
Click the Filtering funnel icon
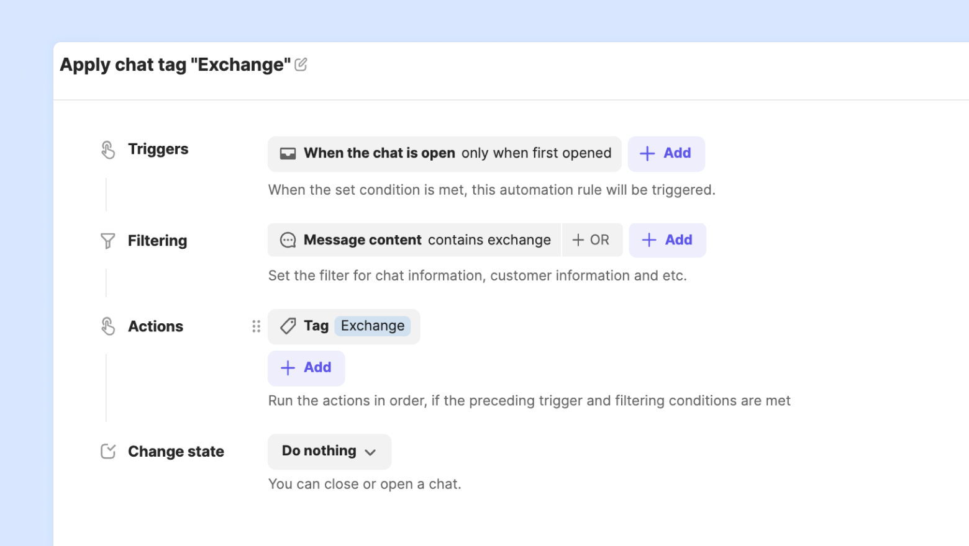108,241
